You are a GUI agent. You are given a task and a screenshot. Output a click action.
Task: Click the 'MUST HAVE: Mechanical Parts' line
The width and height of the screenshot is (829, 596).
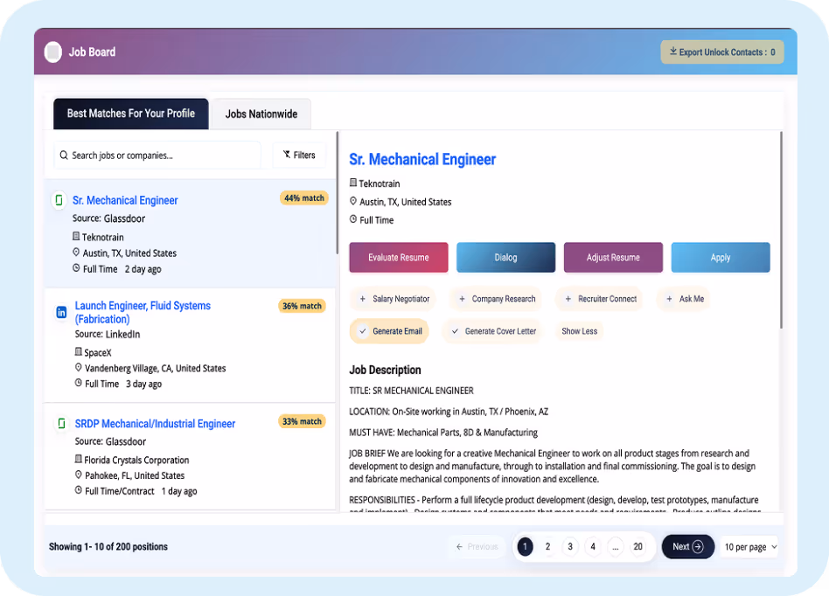coord(443,433)
